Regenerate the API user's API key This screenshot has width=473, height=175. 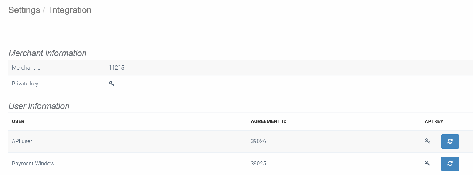click(450, 141)
